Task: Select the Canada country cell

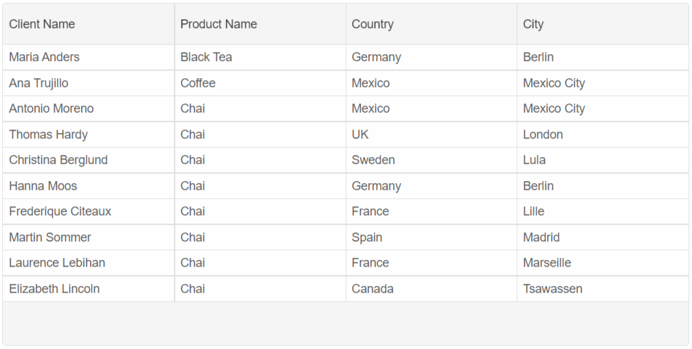Action: (x=372, y=289)
